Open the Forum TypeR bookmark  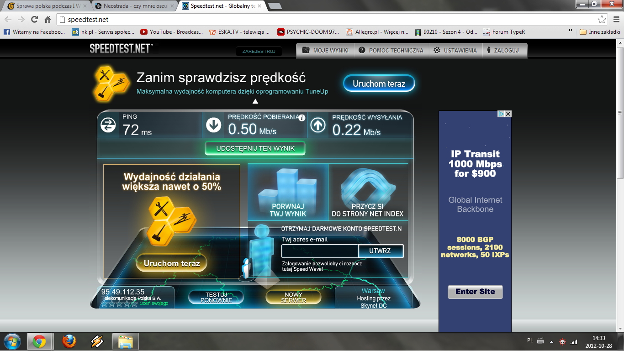(x=504, y=32)
